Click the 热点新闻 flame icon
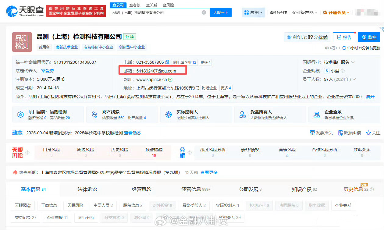Viewport: 384px width, 230px height. point(15,172)
